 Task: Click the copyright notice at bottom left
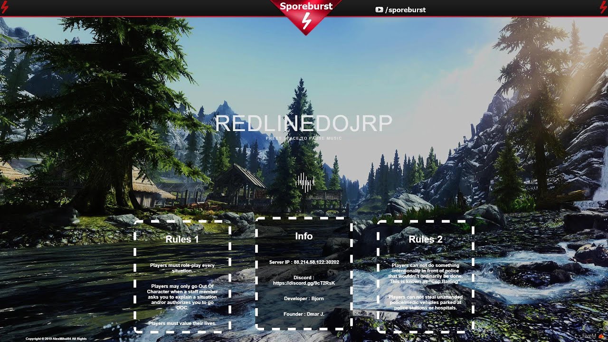coord(56,339)
